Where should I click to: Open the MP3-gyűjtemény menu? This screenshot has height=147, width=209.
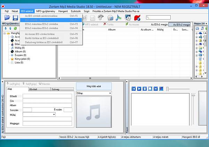pyautogui.click(x=46, y=11)
